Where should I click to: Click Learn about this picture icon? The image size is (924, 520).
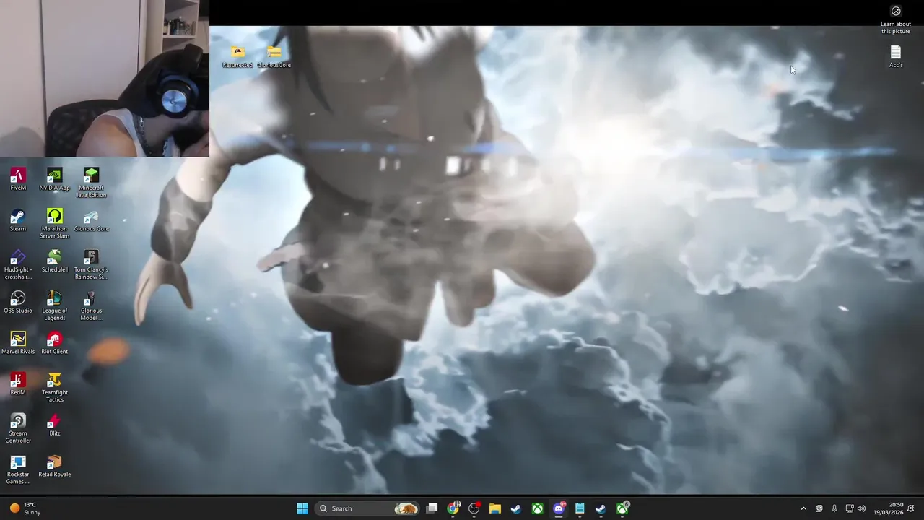[896, 19]
